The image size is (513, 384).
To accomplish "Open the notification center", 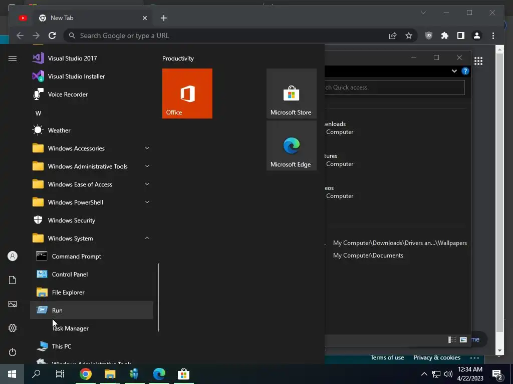I will tap(497, 374).
